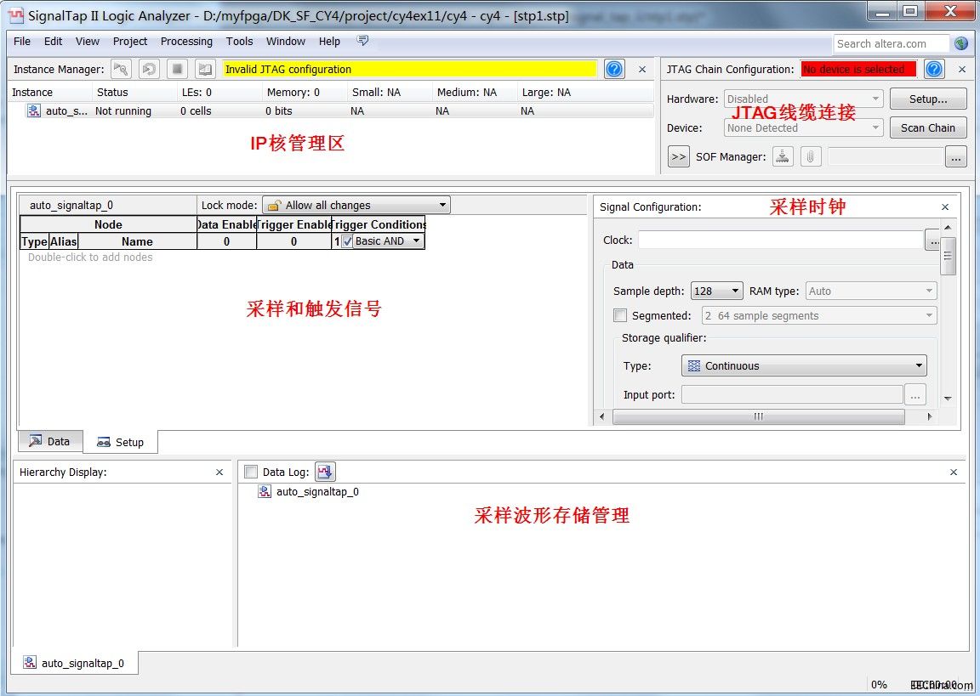
Task: Expand the Sample depth dropdown
Action: coord(716,291)
